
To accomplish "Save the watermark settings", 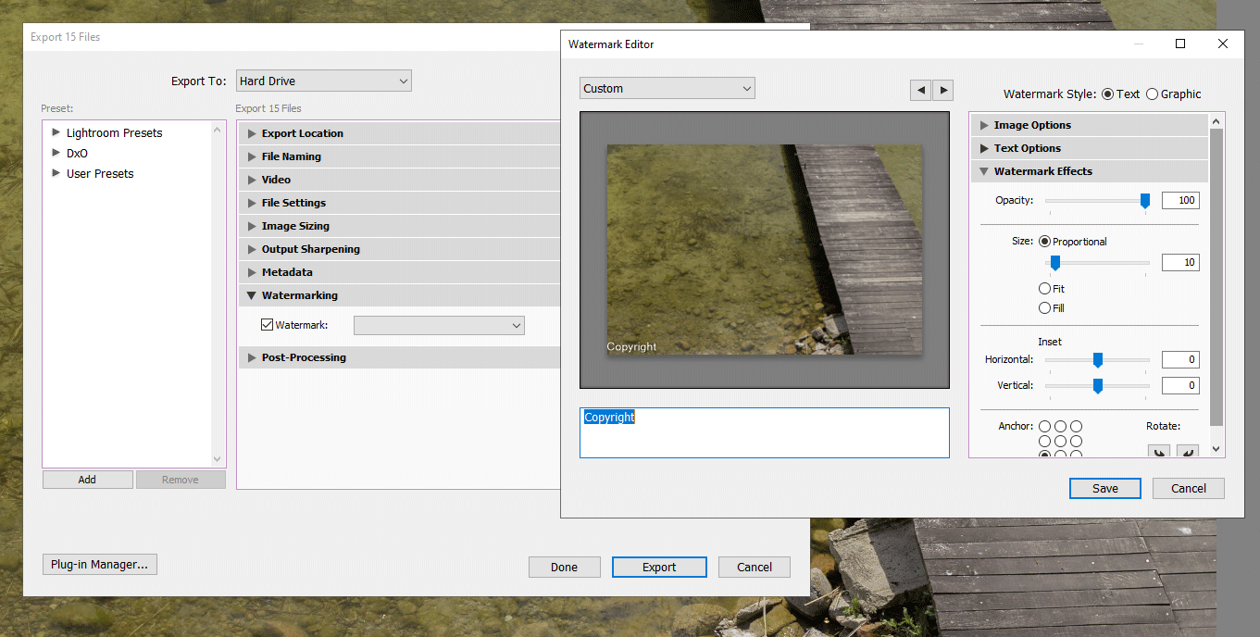I will (x=1104, y=488).
